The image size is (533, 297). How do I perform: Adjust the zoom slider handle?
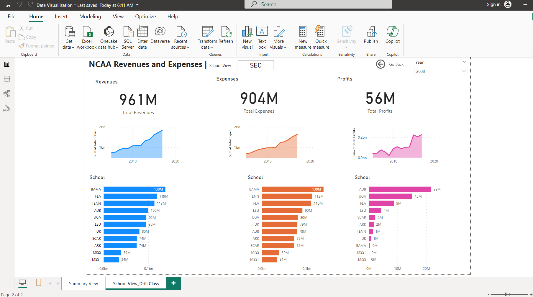coord(506,294)
